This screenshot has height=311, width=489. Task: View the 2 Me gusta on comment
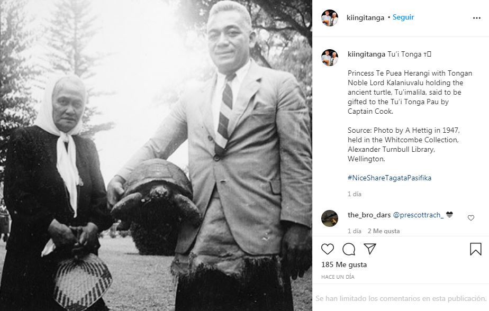[384, 231]
